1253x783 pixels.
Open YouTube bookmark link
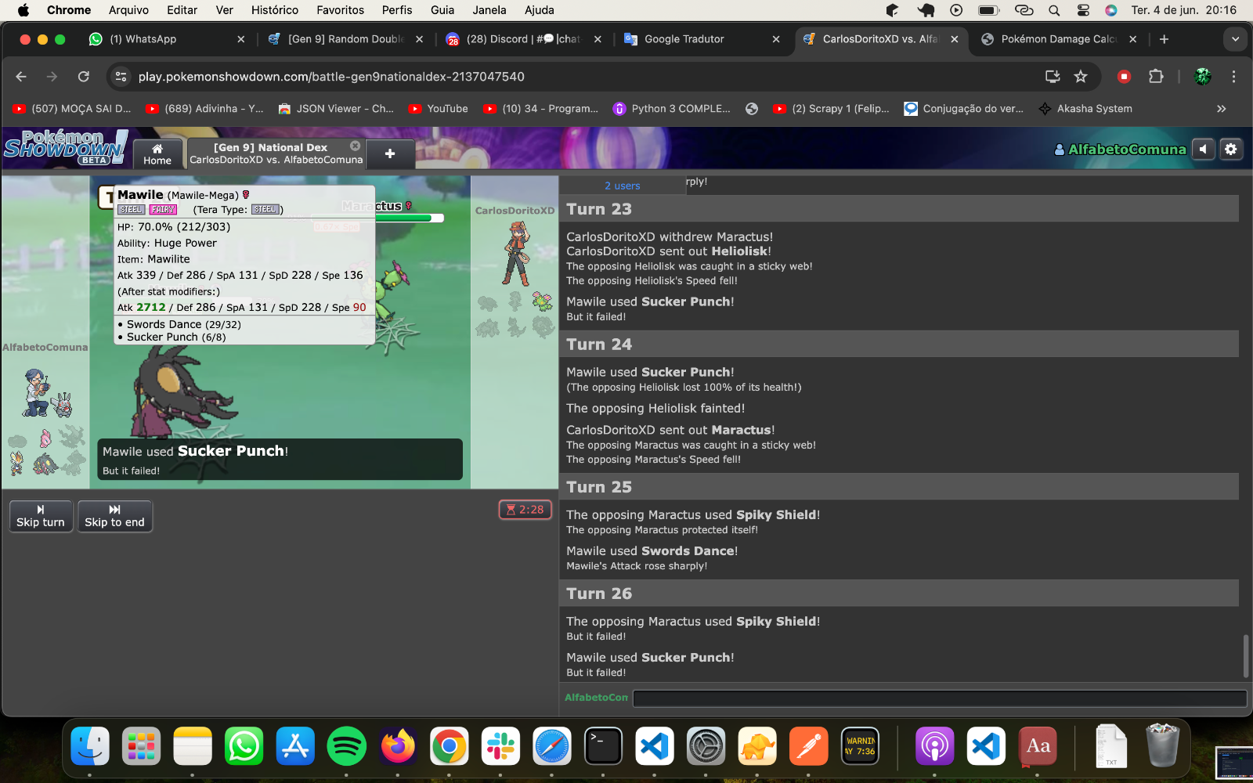point(439,109)
